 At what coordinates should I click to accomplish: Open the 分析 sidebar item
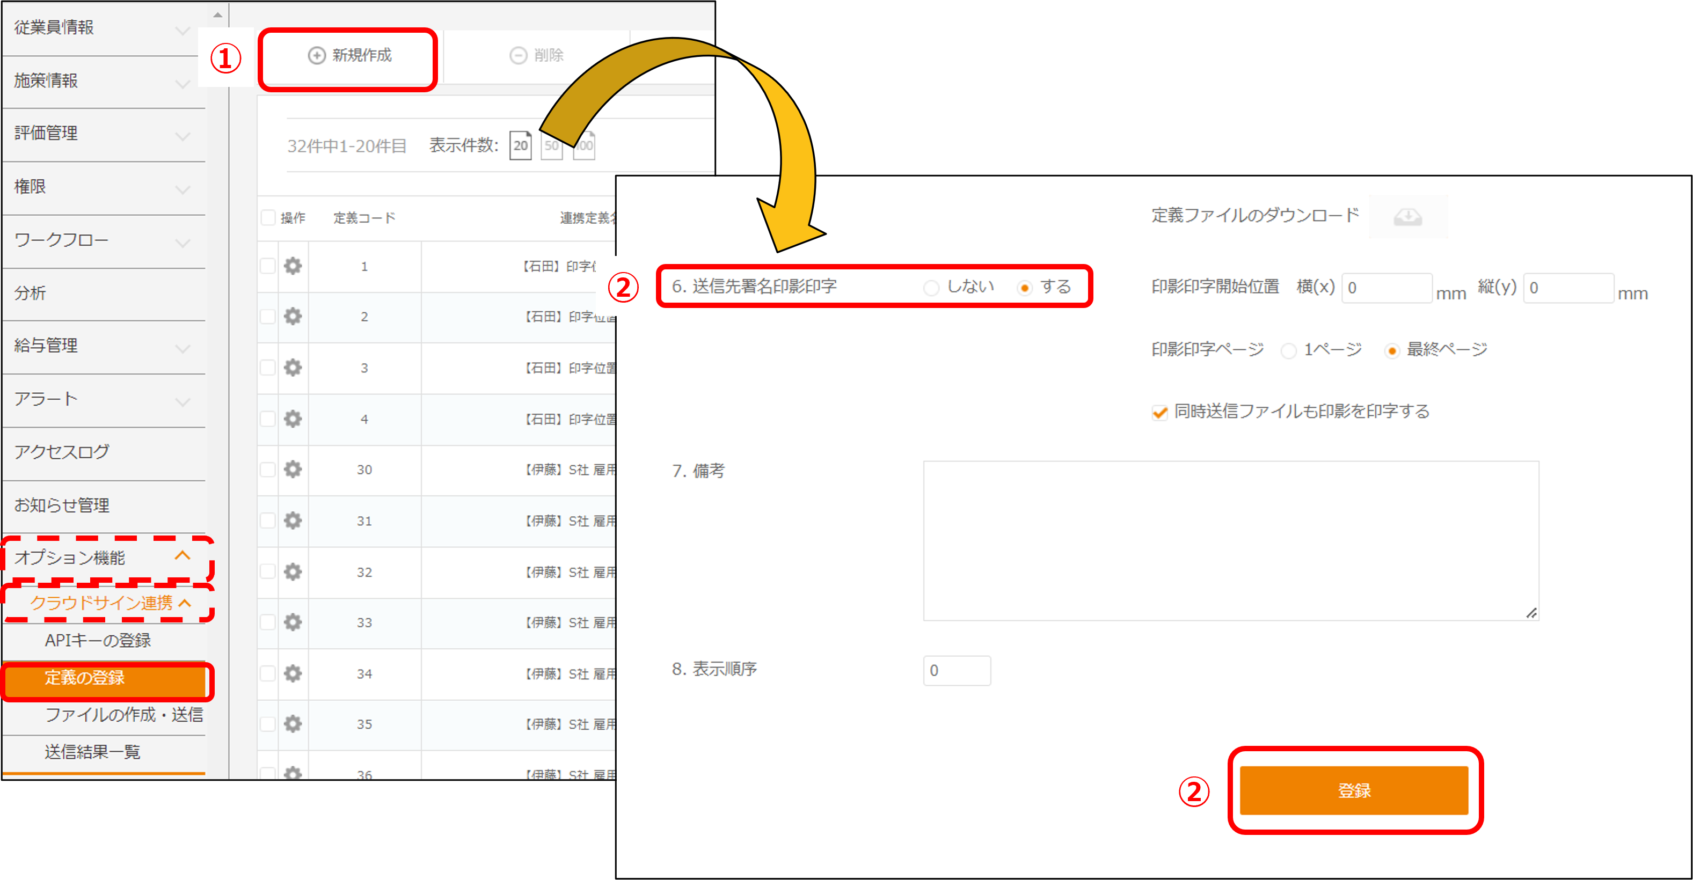[103, 294]
